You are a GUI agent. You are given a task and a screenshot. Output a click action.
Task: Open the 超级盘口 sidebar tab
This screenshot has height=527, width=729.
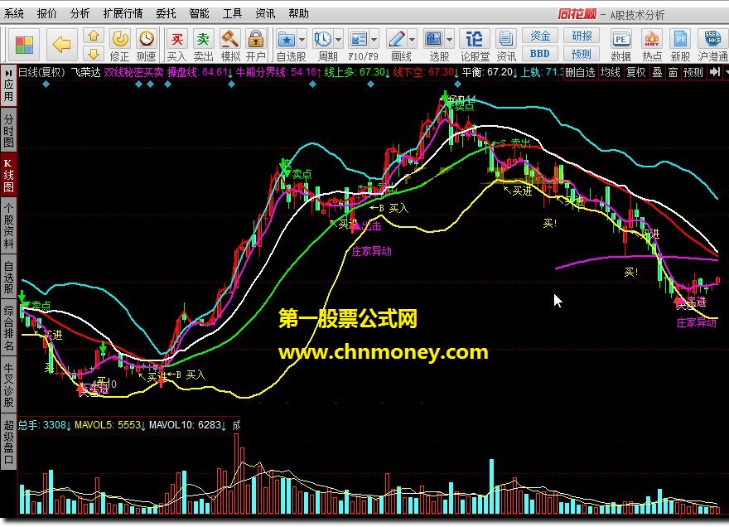(x=8, y=442)
